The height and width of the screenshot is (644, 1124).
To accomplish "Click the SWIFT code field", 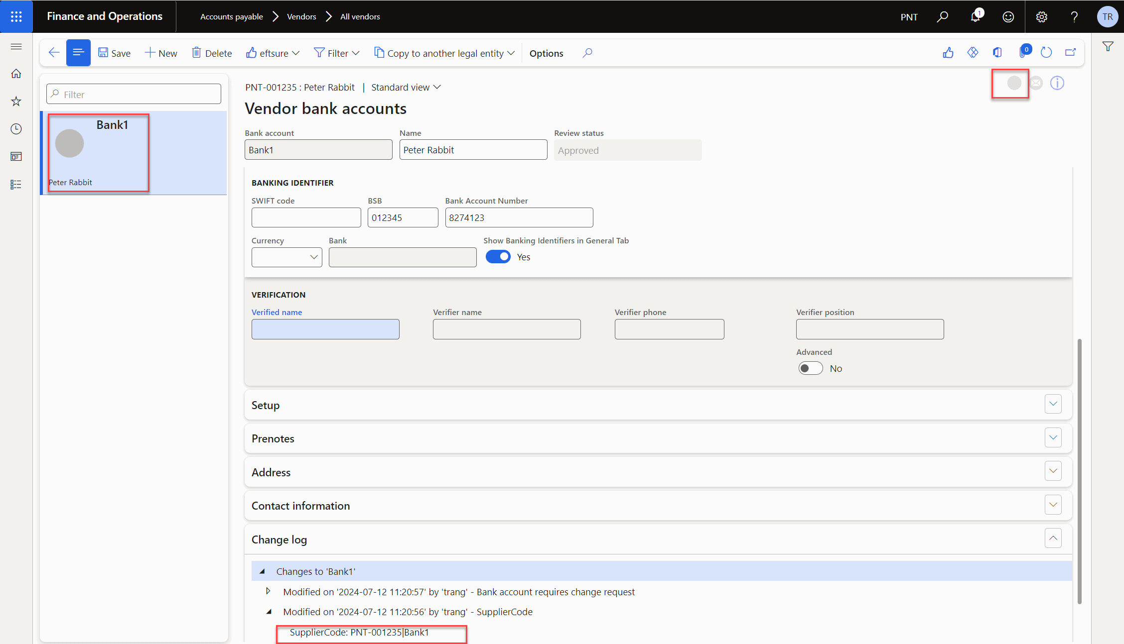I will (306, 217).
